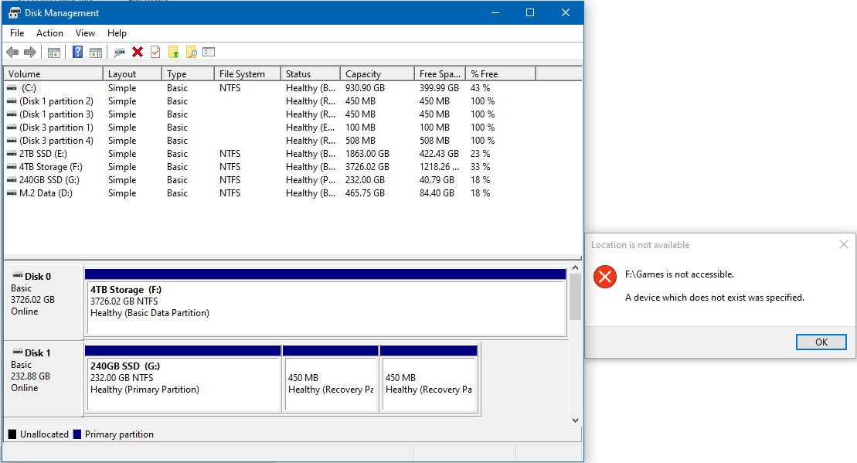Click the Forward arrow toolbar icon
Image resolution: width=857 pixels, height=463 pixels.
tap(30, 52)
